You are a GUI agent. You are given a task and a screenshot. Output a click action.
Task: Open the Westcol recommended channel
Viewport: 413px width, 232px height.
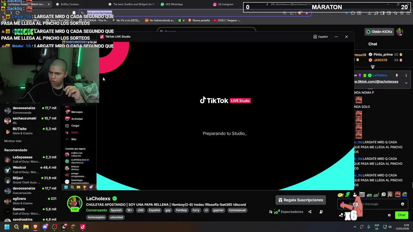tap(30, 169)
